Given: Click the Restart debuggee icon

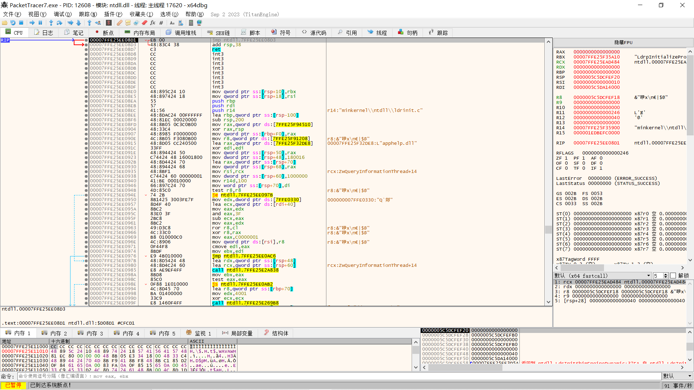Looking at the screenshot, I should tap(13, 23).
